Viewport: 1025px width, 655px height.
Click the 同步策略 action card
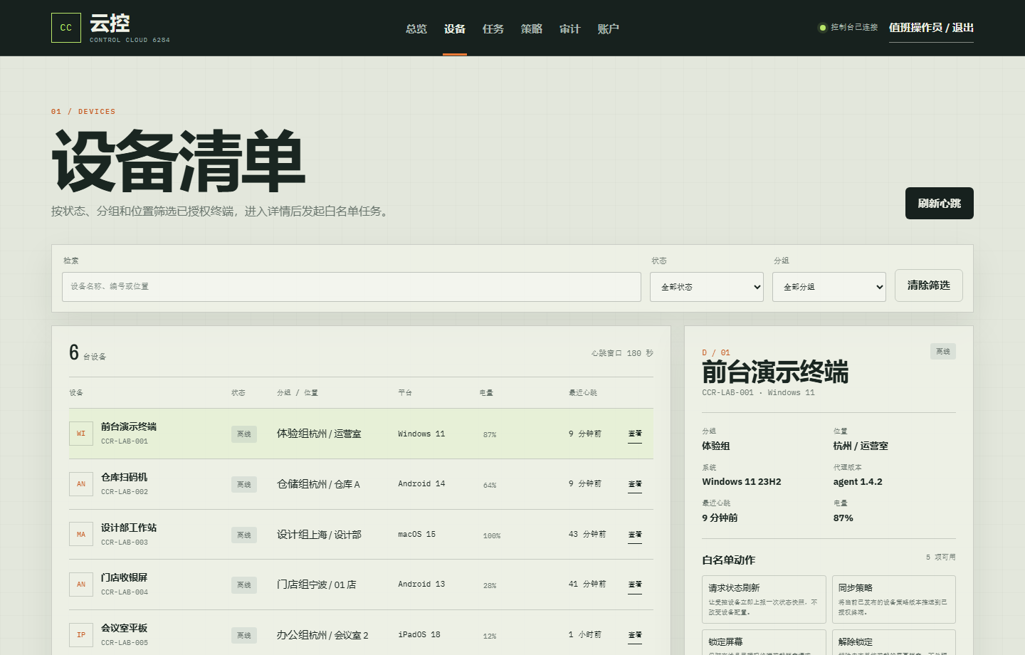[x=894, y=599]
